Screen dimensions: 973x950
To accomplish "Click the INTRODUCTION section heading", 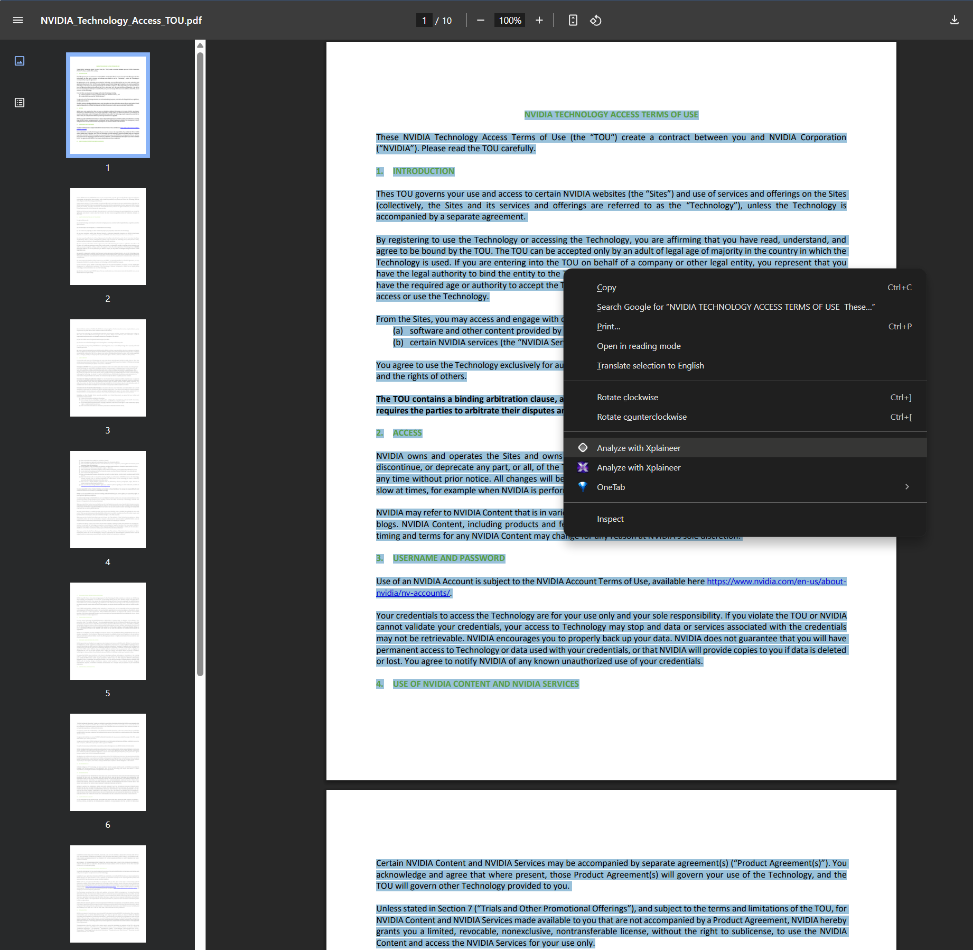I will click(423, 171).
